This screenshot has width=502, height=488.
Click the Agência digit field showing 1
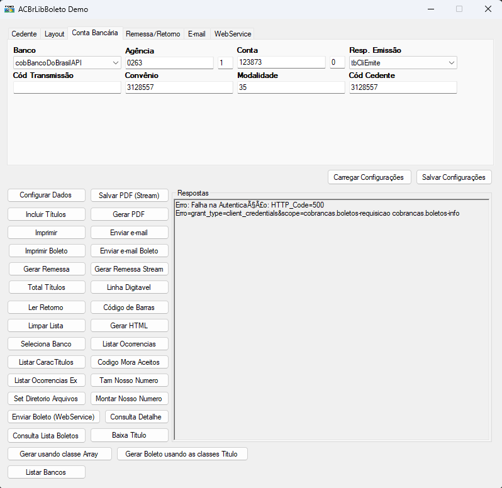click(x=225, y=63)
